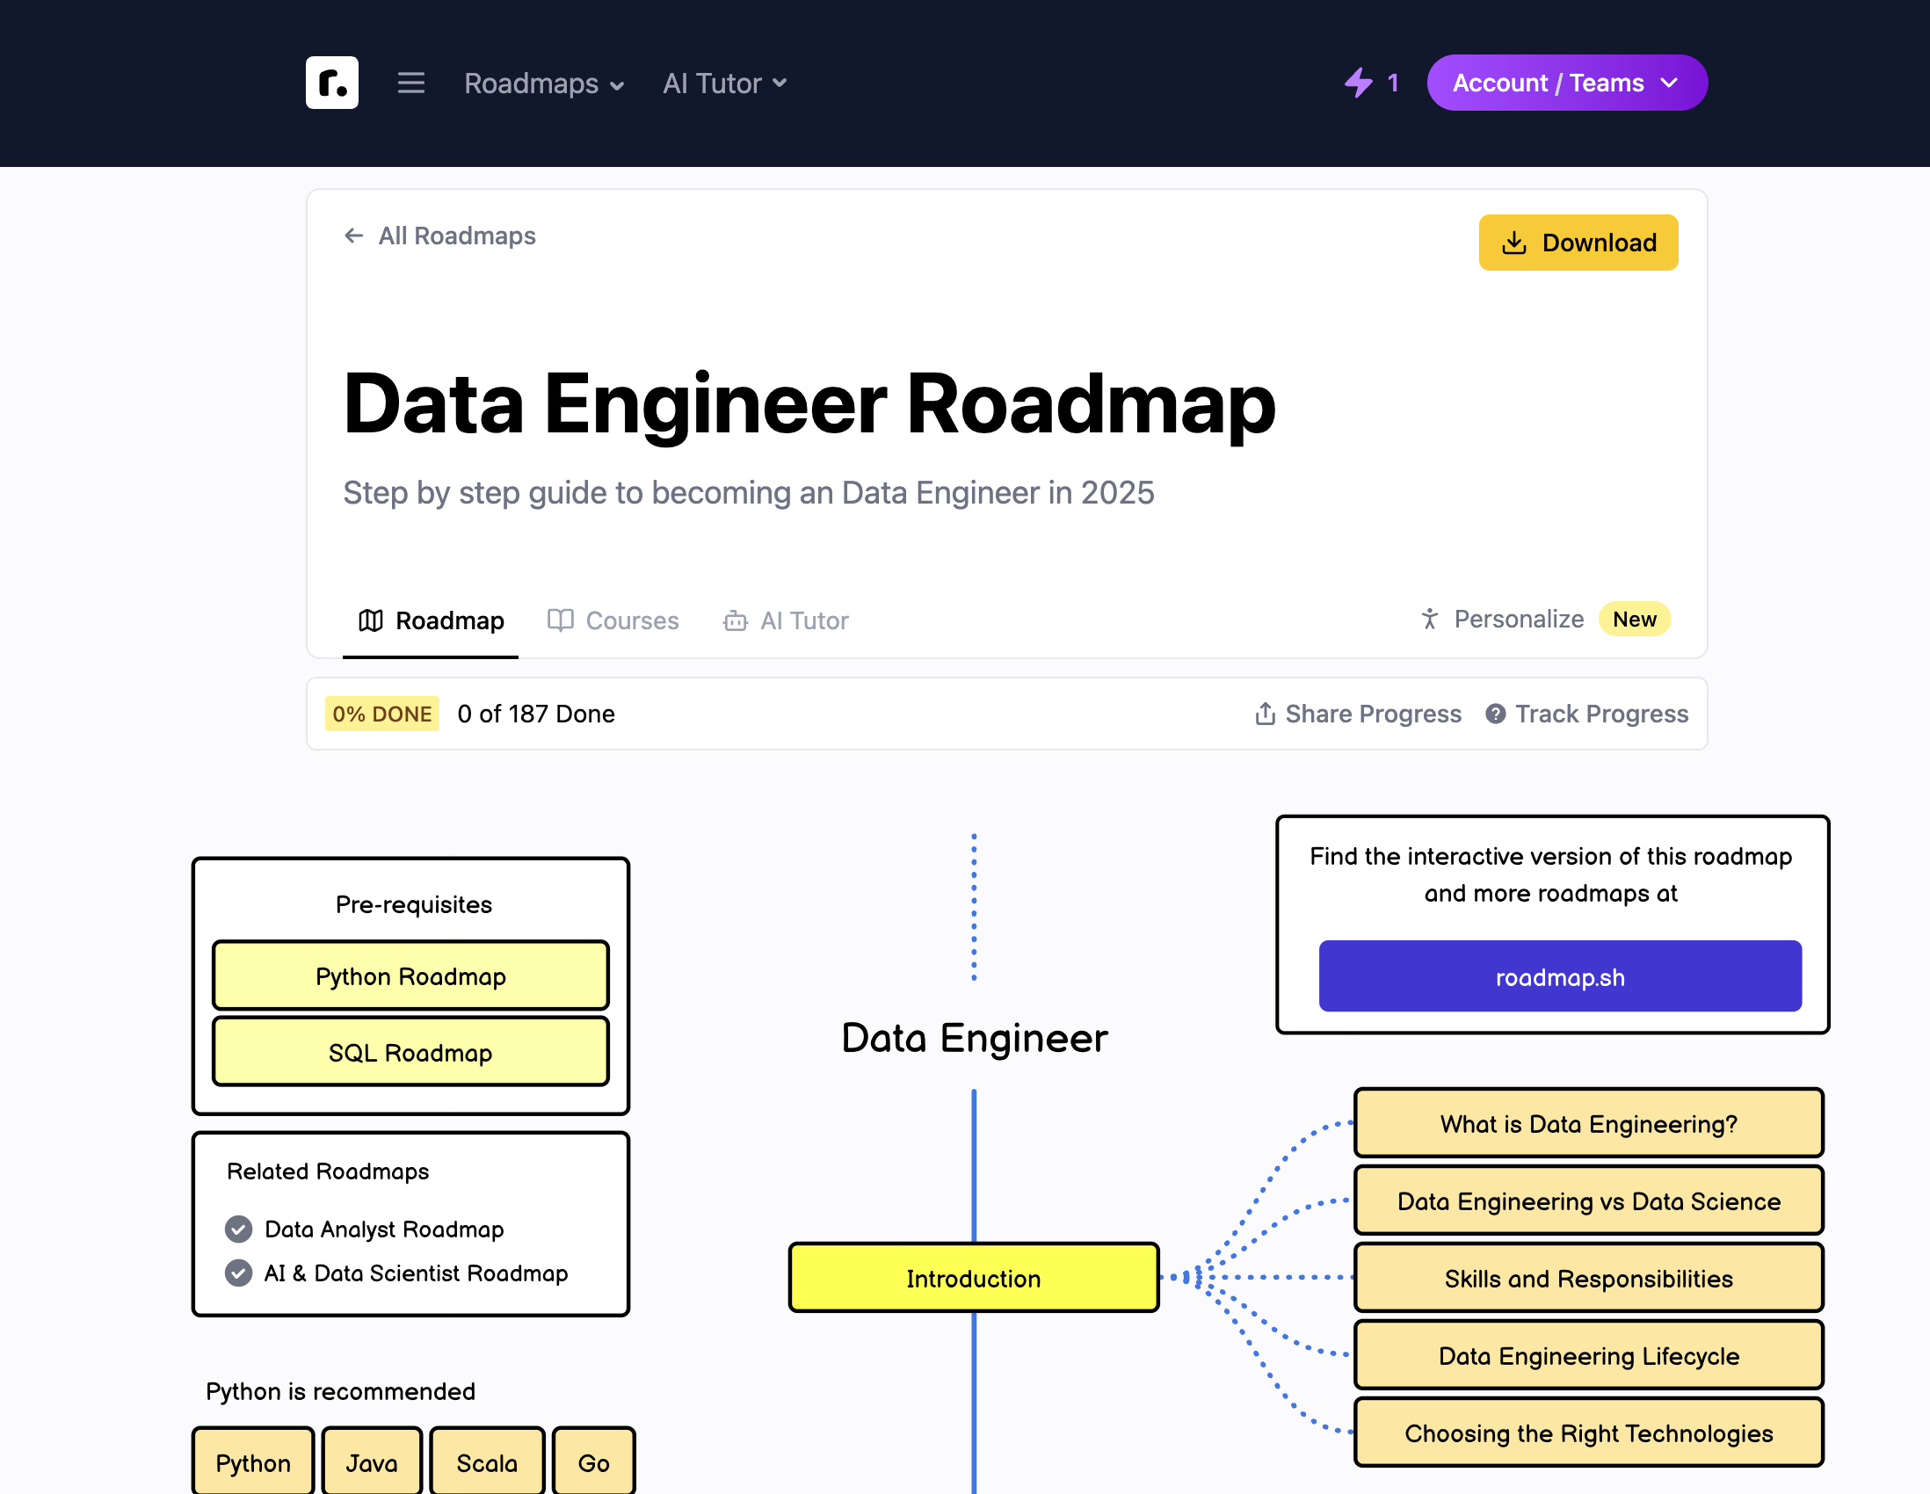Open the What is Data Engineering? topic
This screenshot has width=1930, height=1494.
[x=1588, y=1124]
